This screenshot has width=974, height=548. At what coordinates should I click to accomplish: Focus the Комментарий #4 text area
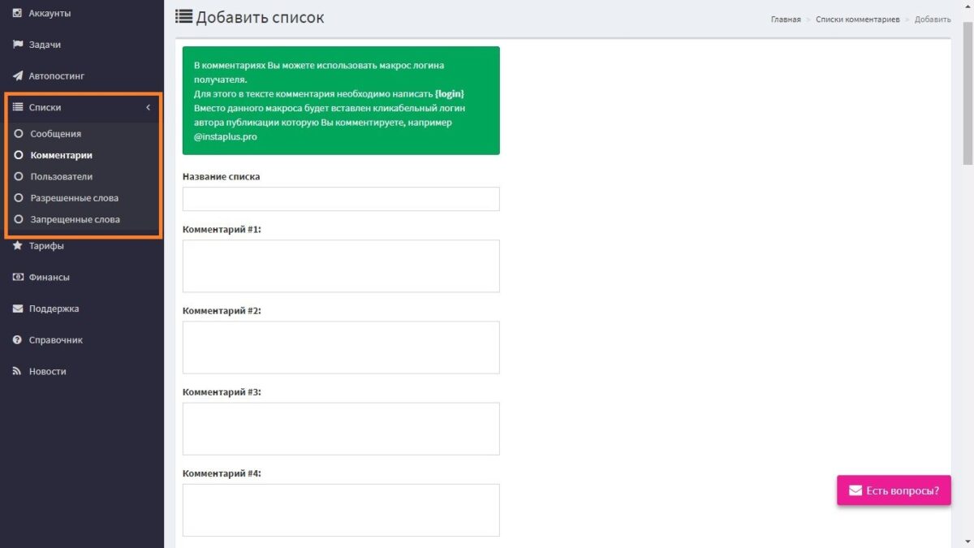[x=341, y=510]
